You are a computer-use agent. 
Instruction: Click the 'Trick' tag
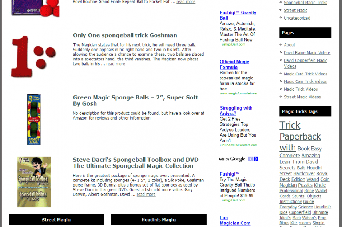click(290, 125)
